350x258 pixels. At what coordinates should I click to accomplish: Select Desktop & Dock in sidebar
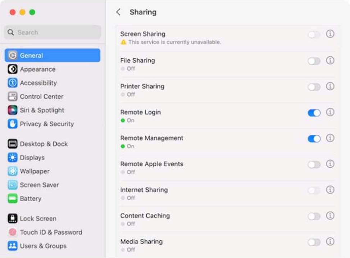44,144
